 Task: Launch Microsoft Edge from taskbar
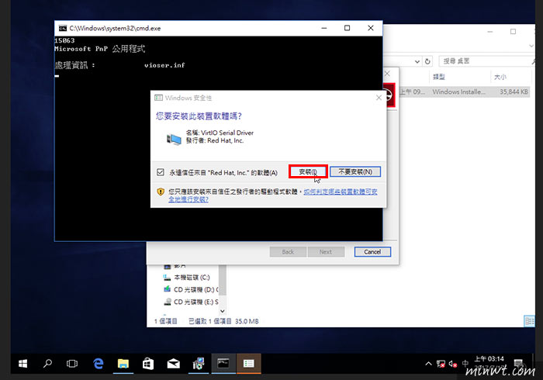[99, 364]
